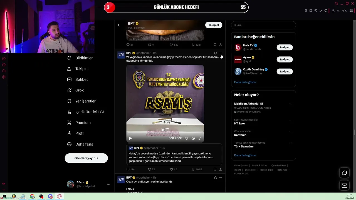Viewport: 356px width, 200px height.
Task: Retweet the top post with 11 reposts
Action: point(151,45)
